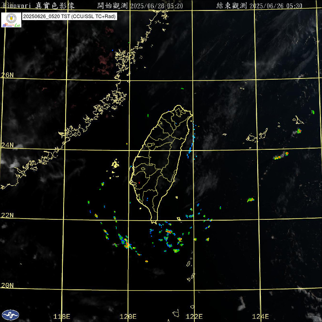Click the 20N latitude label
322x322 pixels.
click(x=7, y=285)
